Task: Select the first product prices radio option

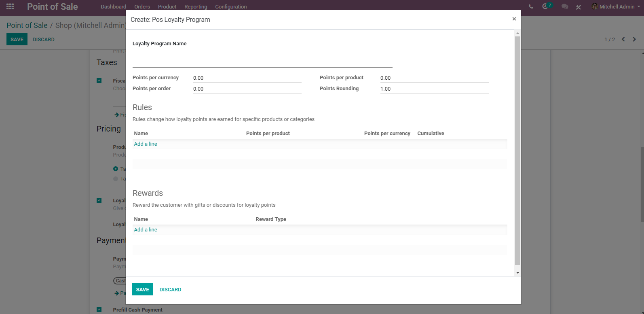Action: pos(116,169)
